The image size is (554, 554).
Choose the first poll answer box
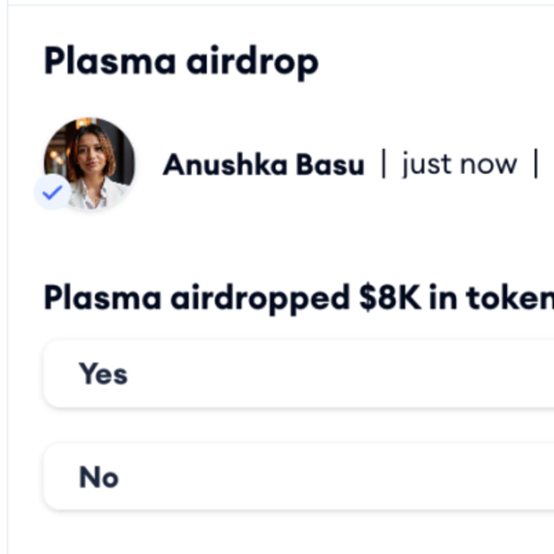point(299,374)
